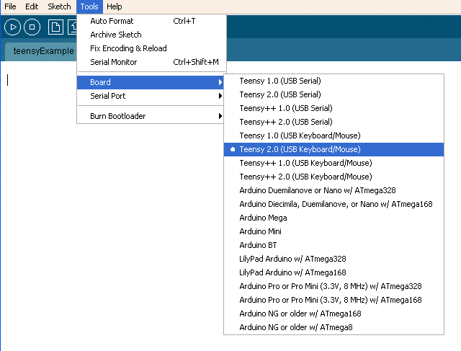461x351 pixels.
Task: Select board Teensy++ 2.0 (USB Keyboard/Mouse)
Action: pos(334,177)
